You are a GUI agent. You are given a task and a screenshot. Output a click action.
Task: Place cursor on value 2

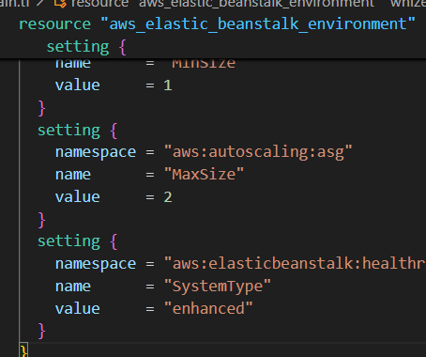(x=168, y=197)
